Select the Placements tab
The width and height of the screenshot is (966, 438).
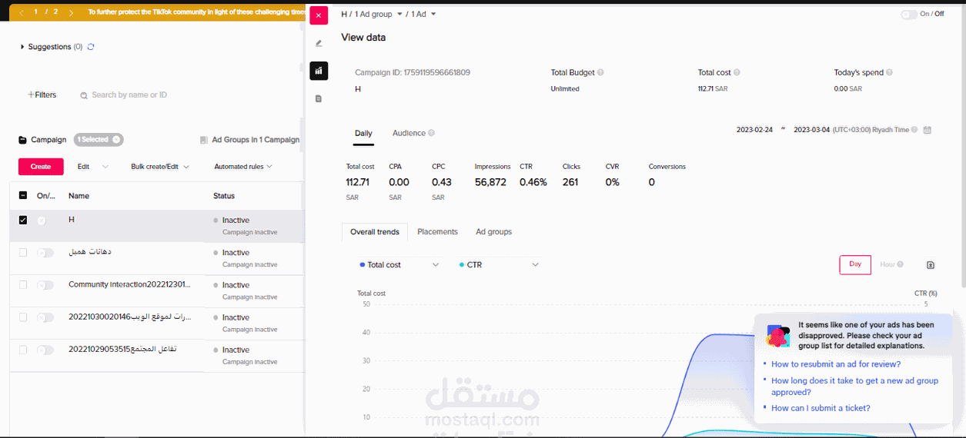(x=437, y=232)
